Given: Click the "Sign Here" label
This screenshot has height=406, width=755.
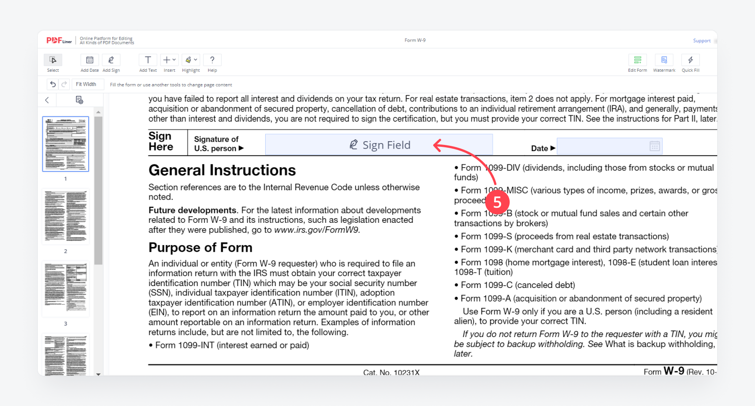Looking at the screenshot, I should coord(161,141).
